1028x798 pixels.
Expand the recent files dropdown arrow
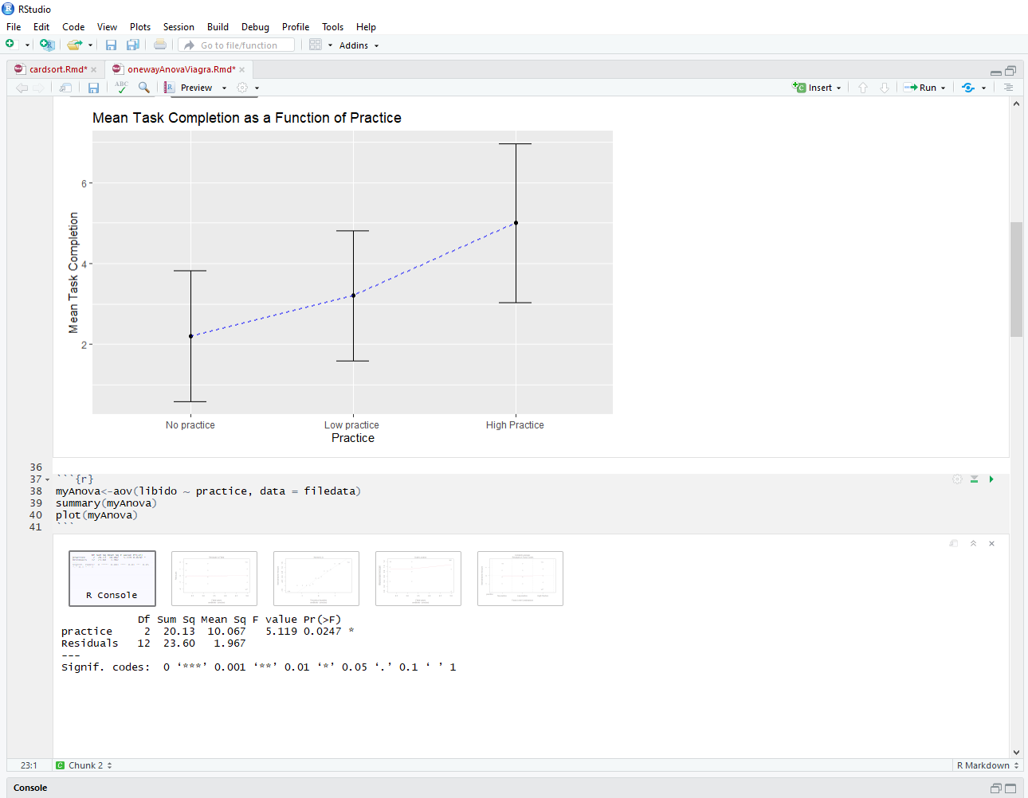(x=90, y=45)
